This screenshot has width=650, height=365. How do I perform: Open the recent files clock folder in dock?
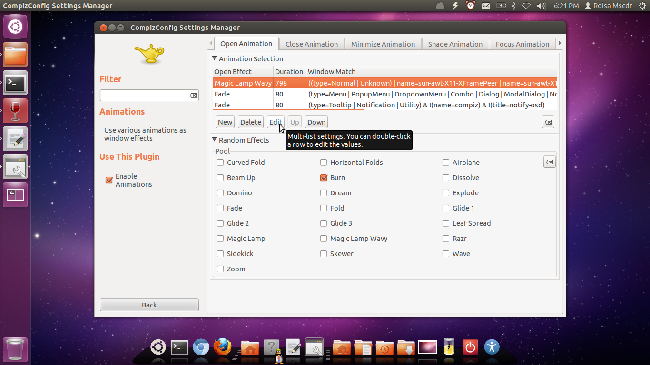coord(384,347)
